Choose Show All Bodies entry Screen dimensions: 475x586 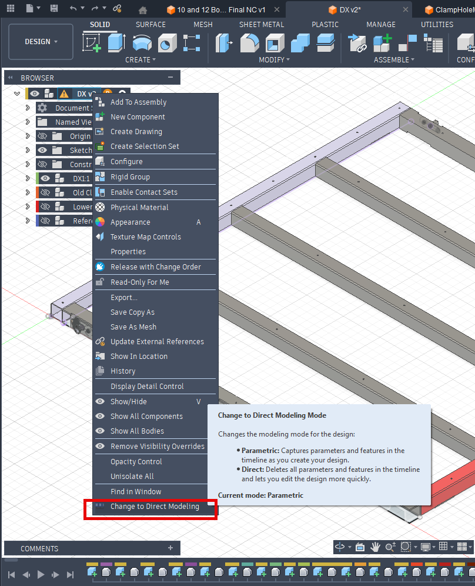[151, 431]
